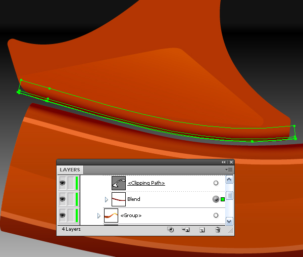Image resolution: width=303 pixels, height=257 pixels.
Task: Select the Clipping Path thumbnail
Action: pyautogui.click(x=119, y=183)
